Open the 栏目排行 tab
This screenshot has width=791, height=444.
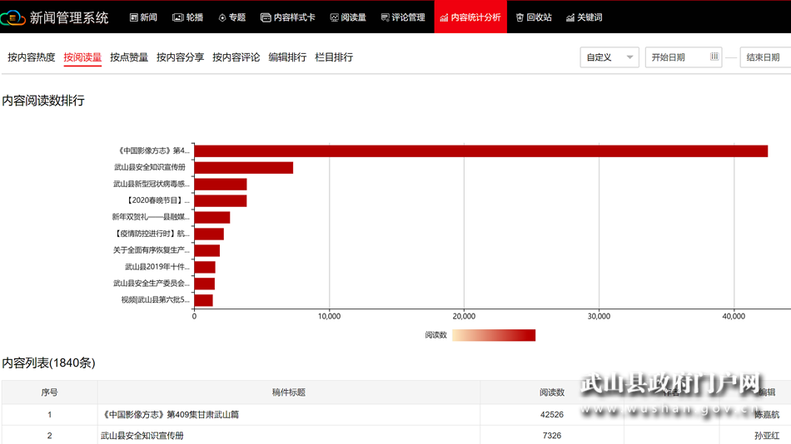click(x=334, y=57)
